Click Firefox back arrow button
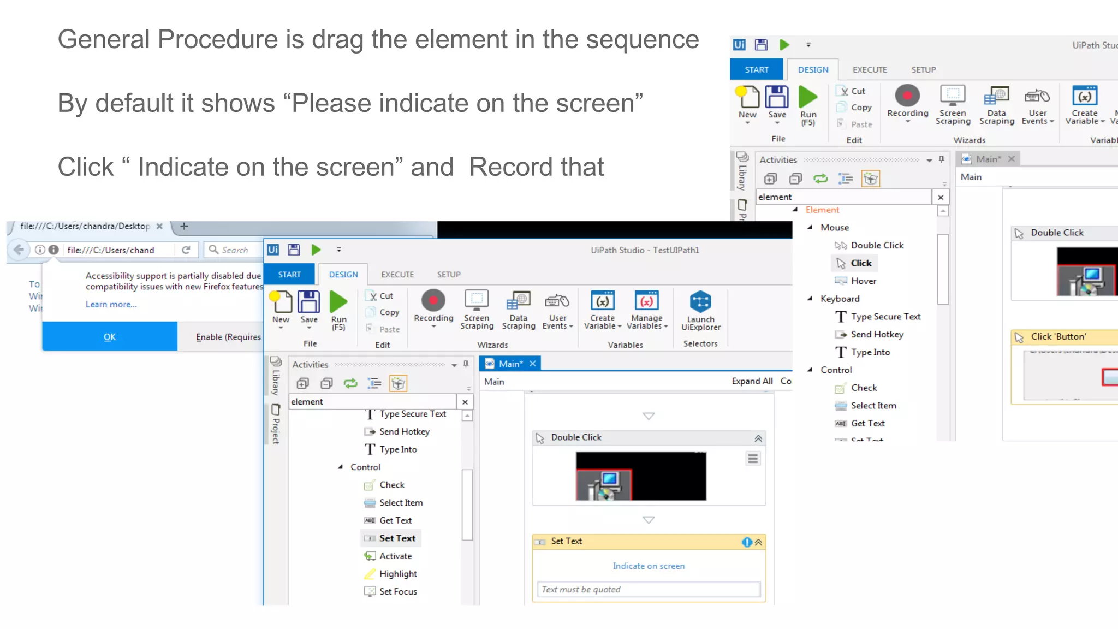 (19, 250)
